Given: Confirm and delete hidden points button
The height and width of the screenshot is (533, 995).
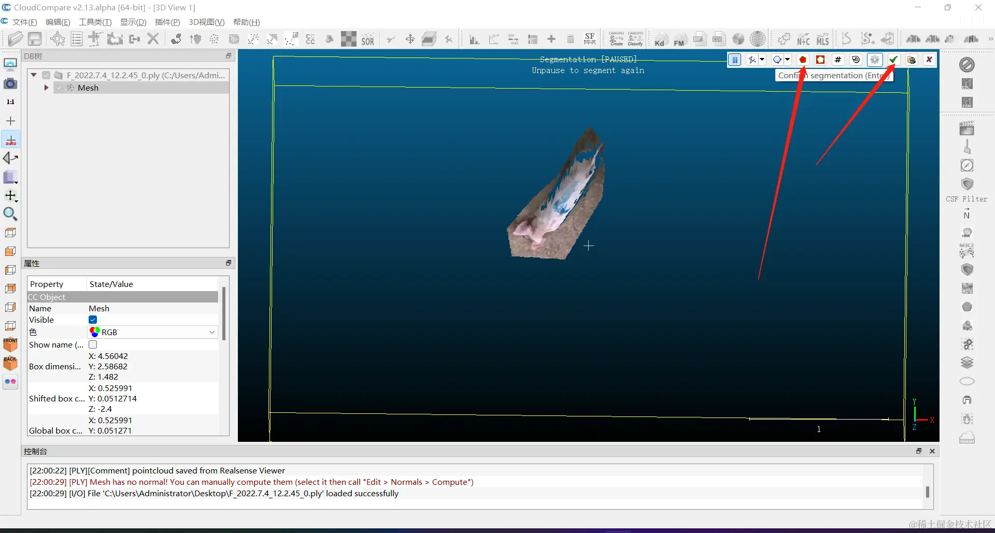Looking at the screenshot, I should [911, 60].
